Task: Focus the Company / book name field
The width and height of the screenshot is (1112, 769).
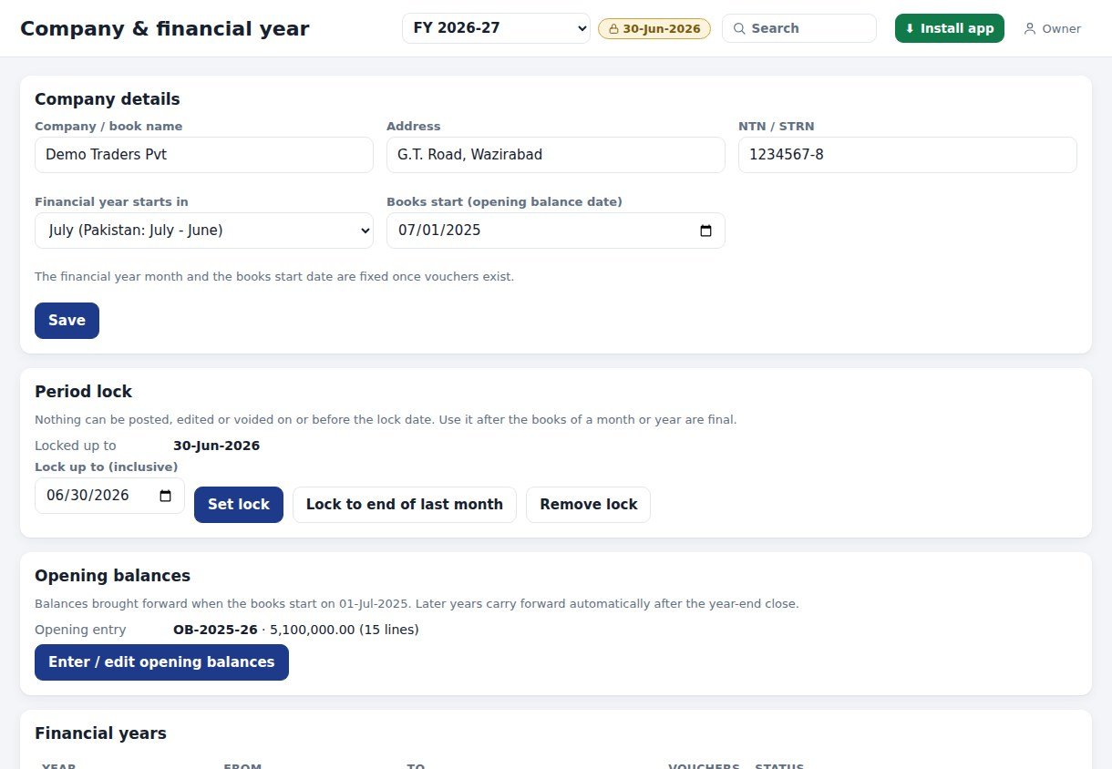Action: (x=204, y=155)
